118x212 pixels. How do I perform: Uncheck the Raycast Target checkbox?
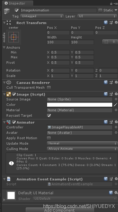pyautogui.click(x=49, y=115)
